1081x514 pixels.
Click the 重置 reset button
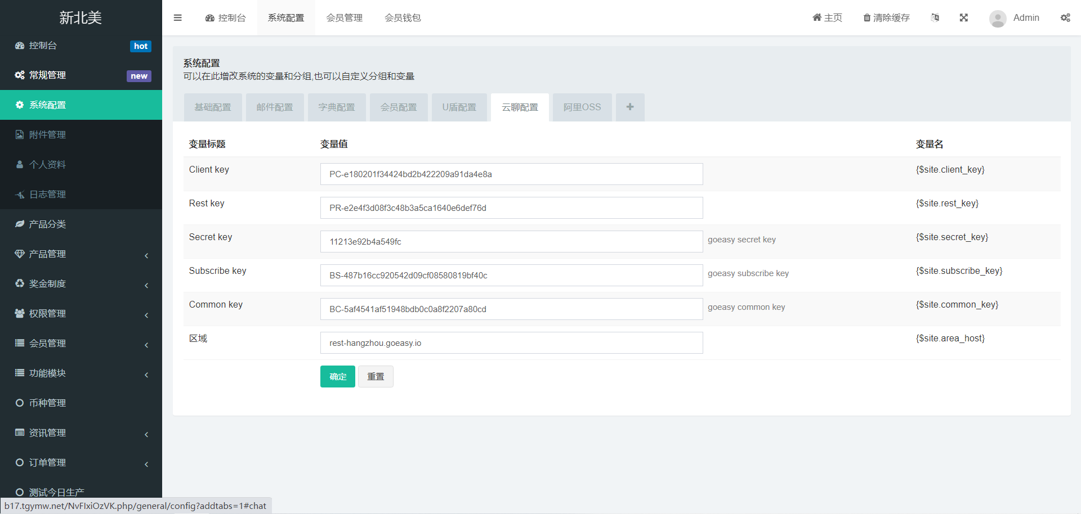pyautogui.click(x=376, y=377)
